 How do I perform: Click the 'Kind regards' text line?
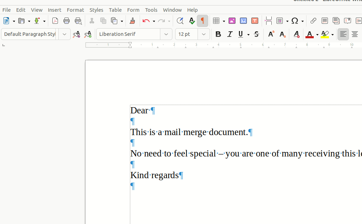tap(154, 175)
